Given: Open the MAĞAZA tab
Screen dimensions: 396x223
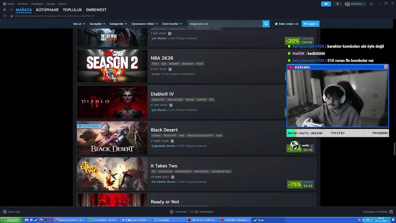Looking at the screenshot, I should 24,10.
